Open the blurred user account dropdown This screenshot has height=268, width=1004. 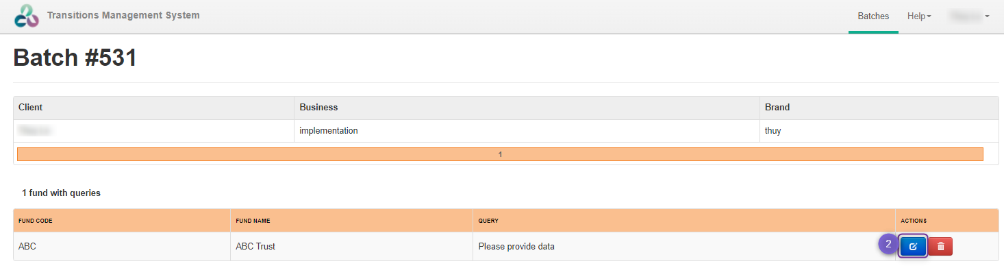coord(969,16)
